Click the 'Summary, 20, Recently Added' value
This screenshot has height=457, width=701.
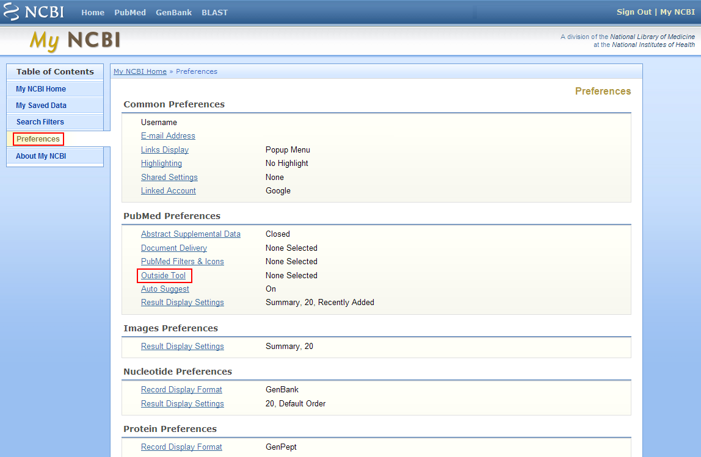click(320, 303)
